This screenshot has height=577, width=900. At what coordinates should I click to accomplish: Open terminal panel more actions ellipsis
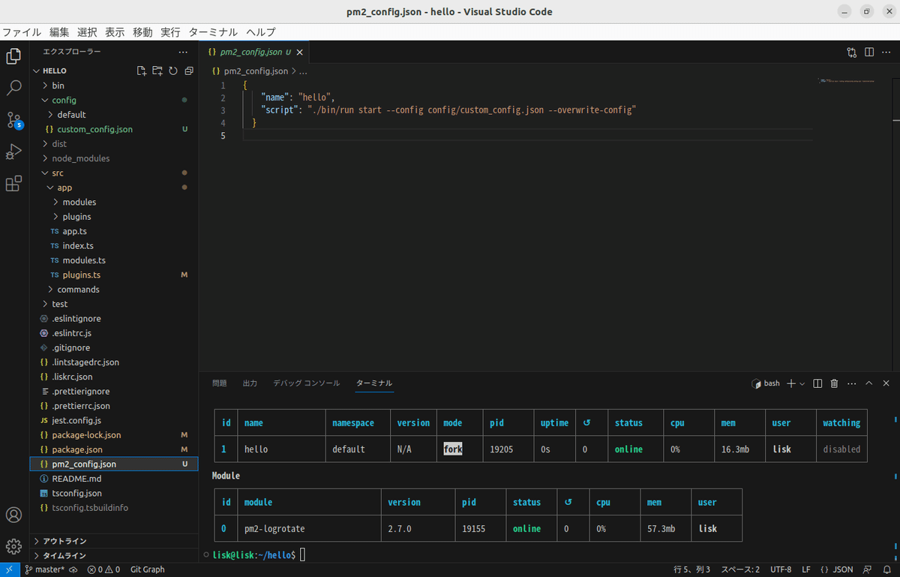[851, 383]
